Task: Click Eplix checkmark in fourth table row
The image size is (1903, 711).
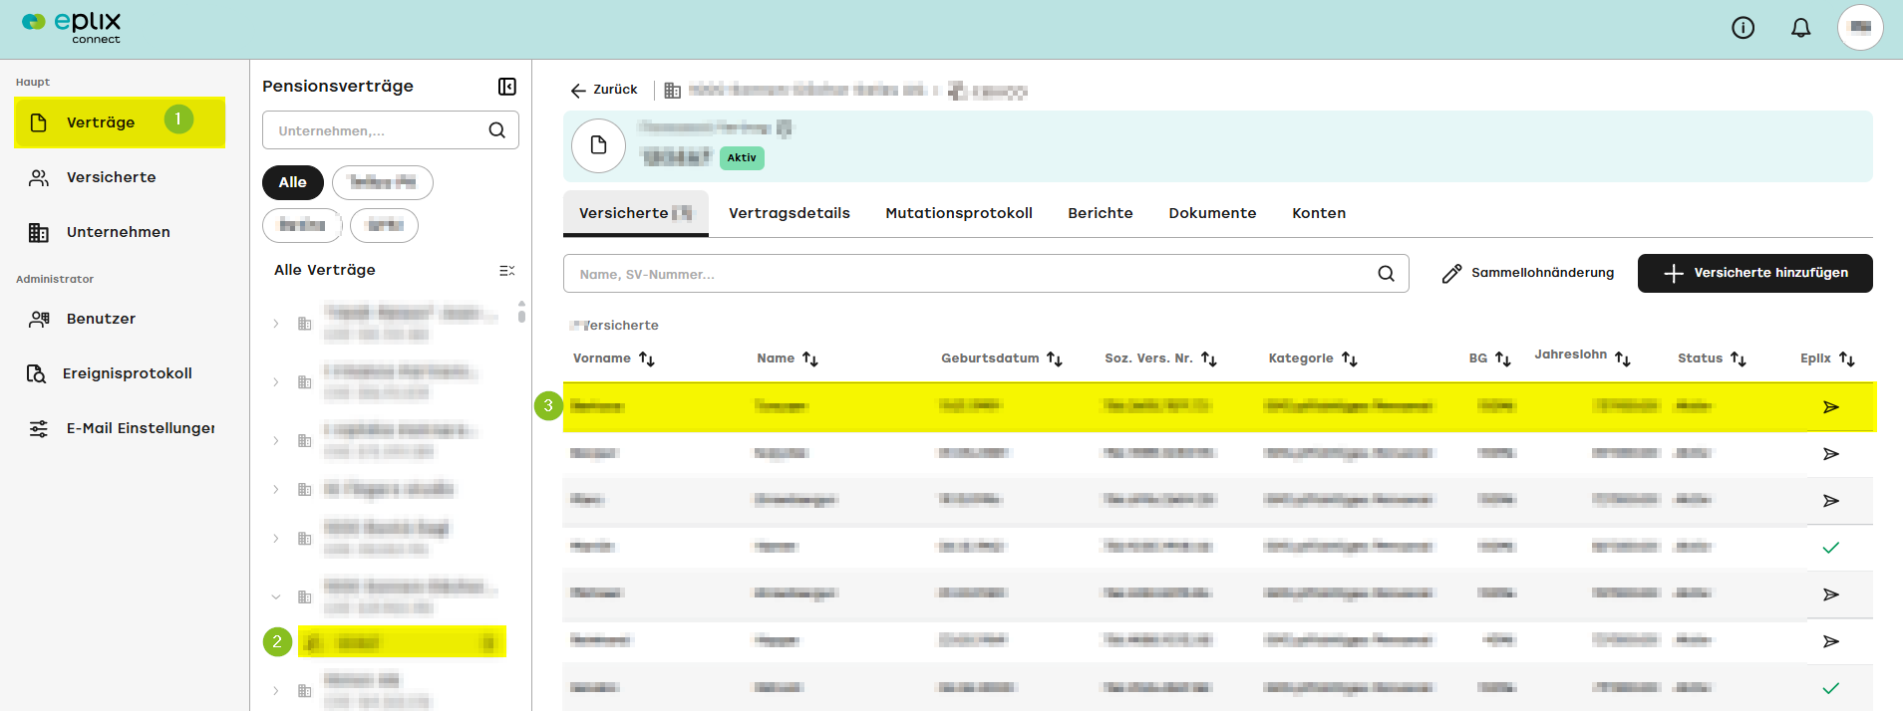Action: coord(1831,548)
